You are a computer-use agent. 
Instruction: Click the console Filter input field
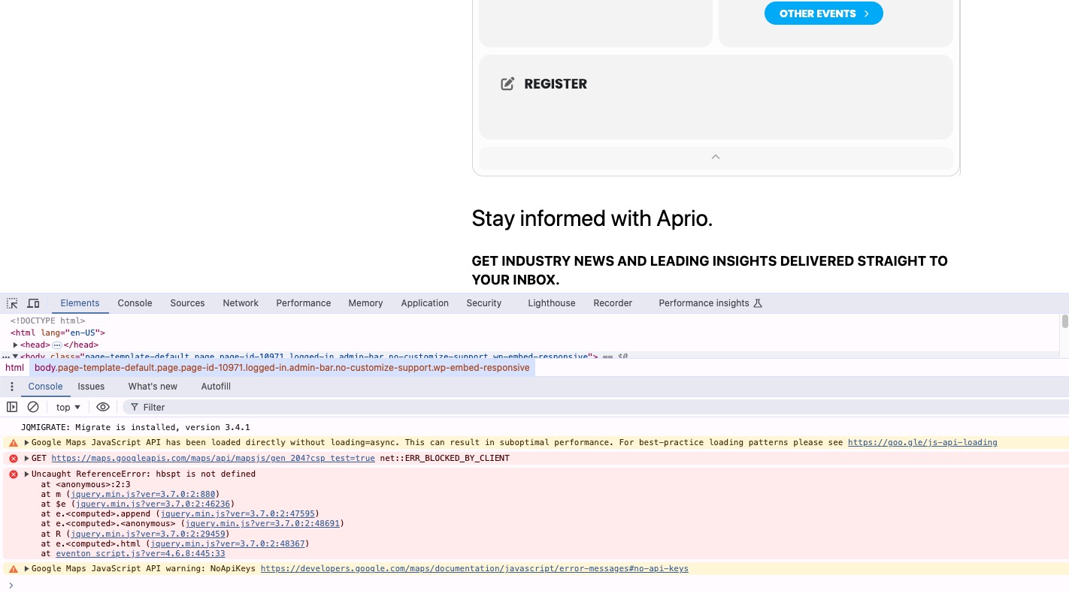point(594,407)
